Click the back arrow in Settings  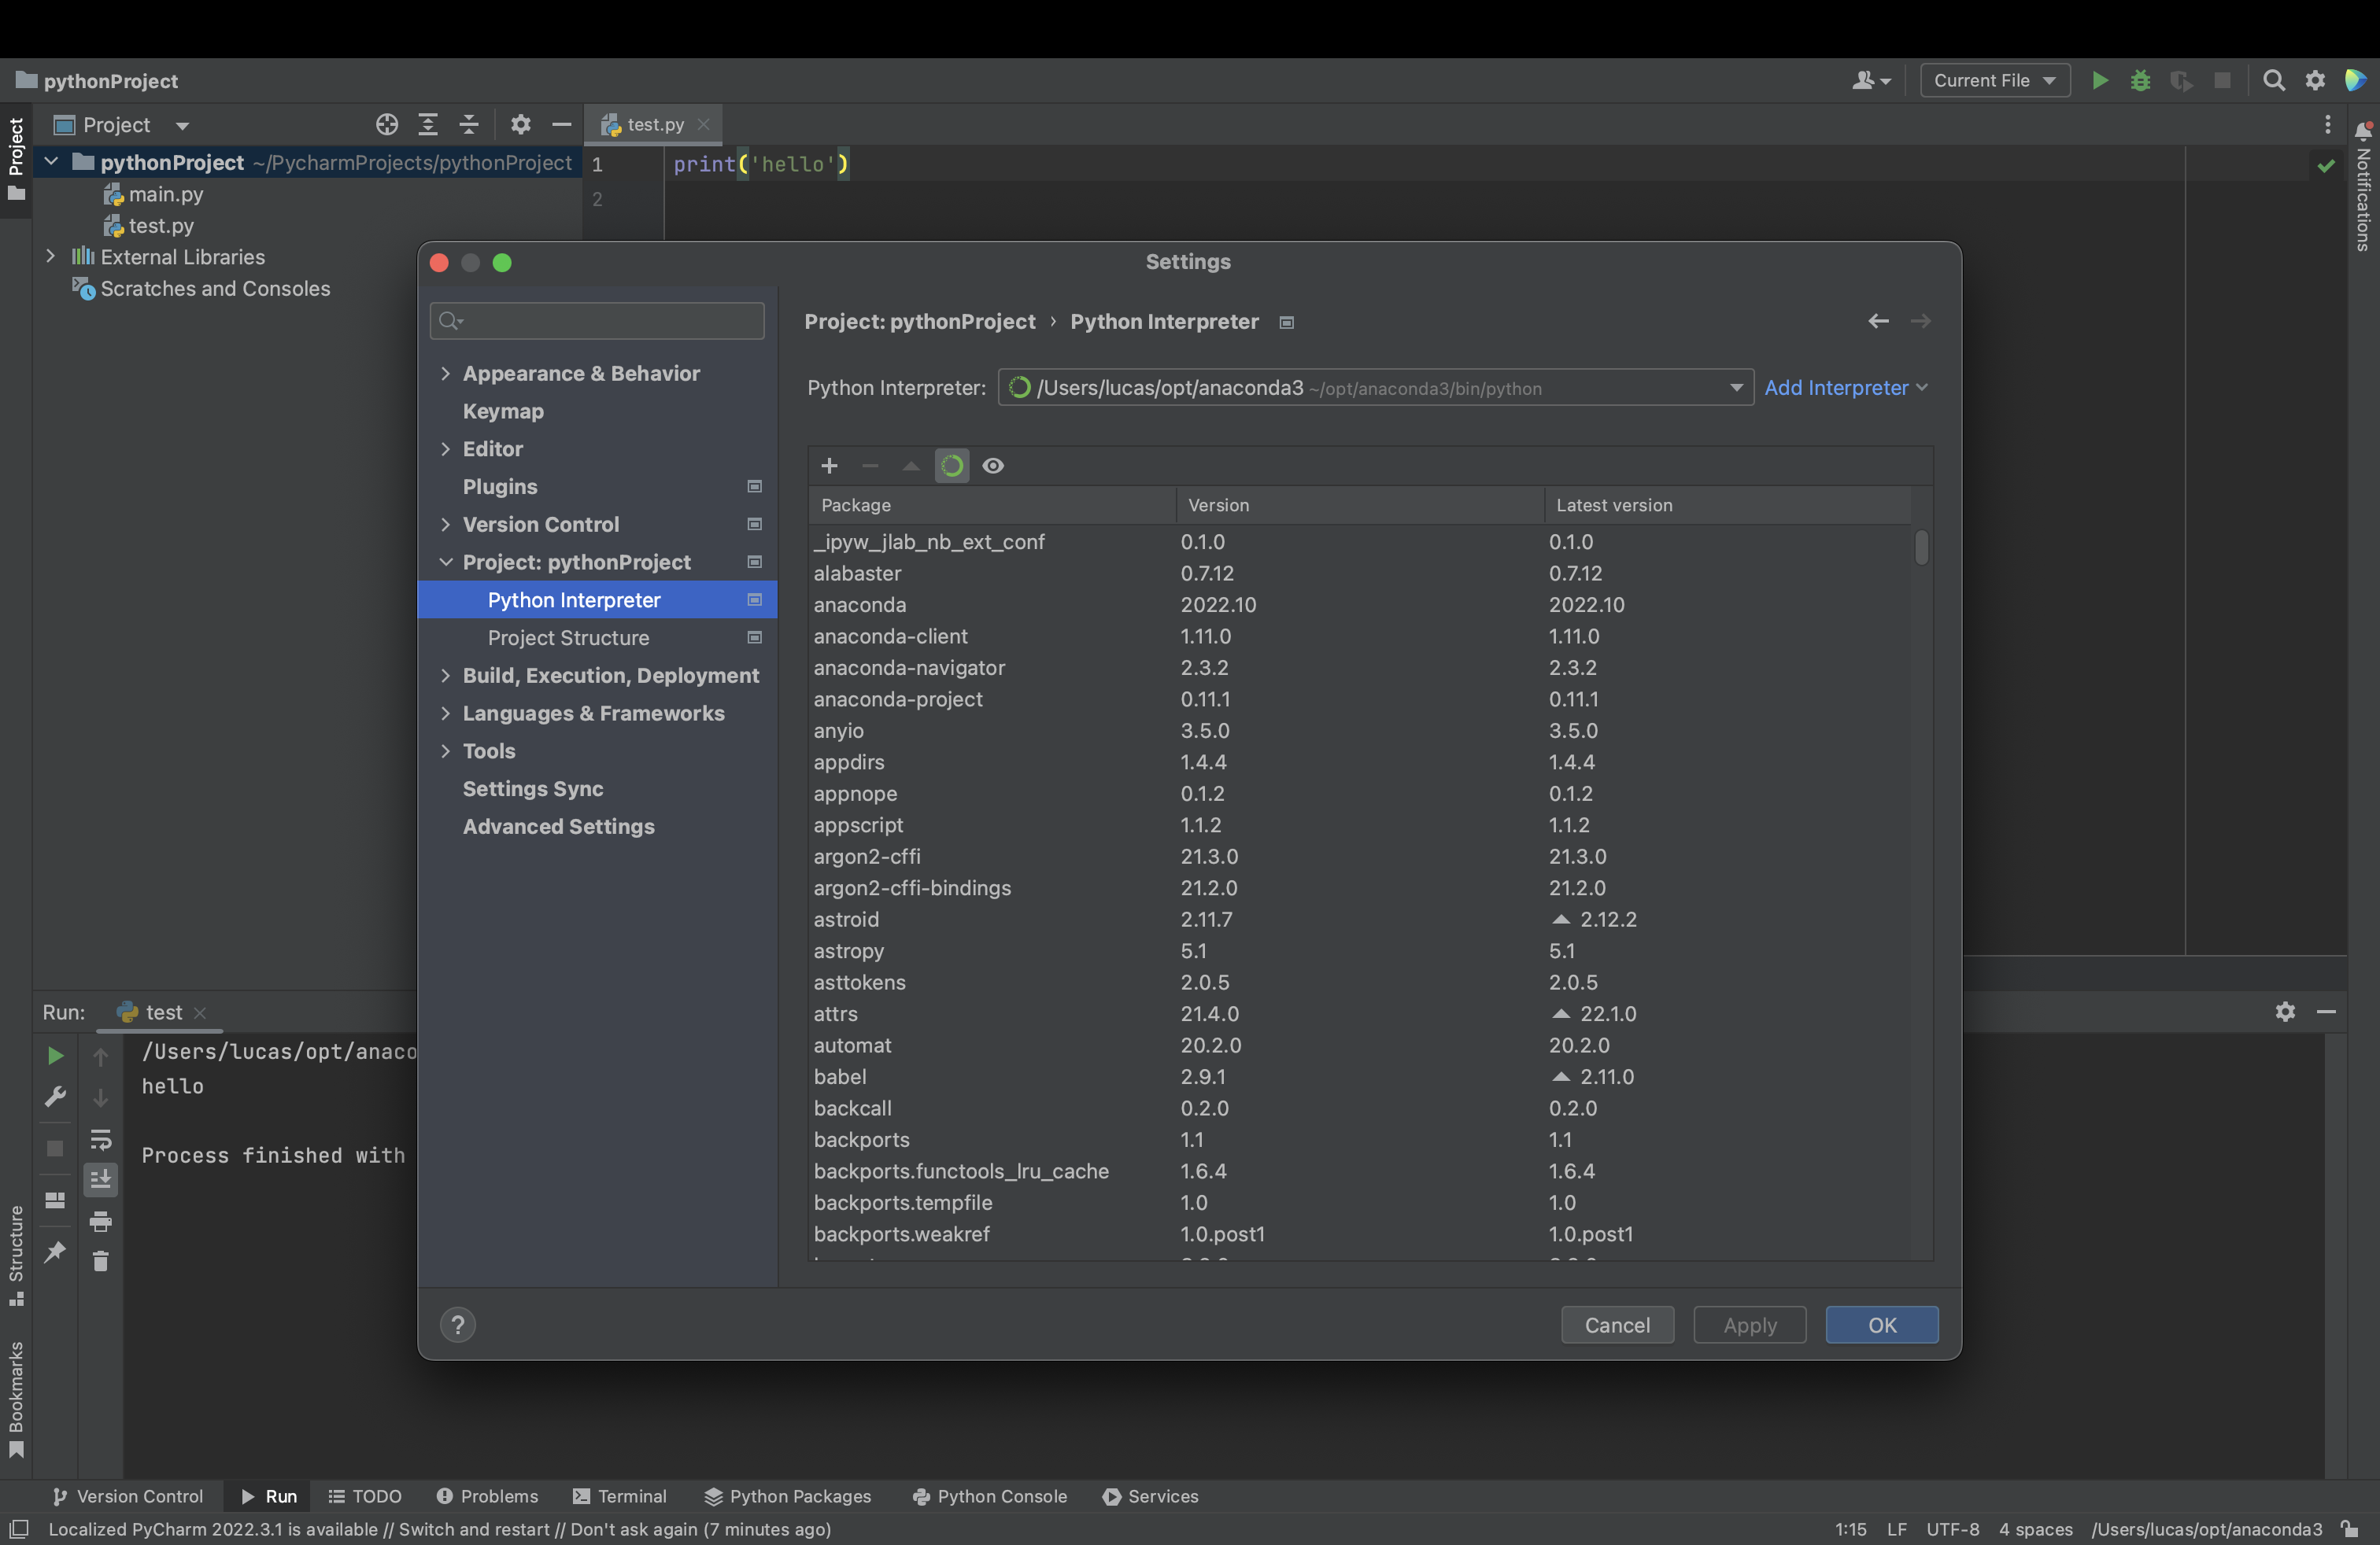point(1878,322)
